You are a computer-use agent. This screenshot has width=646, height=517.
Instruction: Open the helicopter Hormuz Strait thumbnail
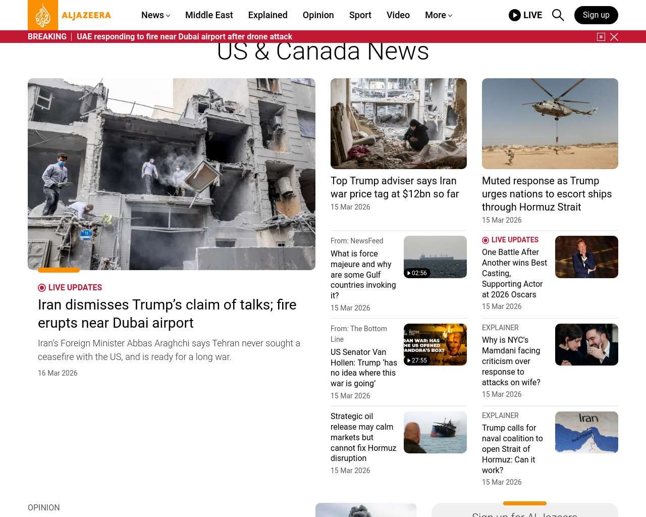(x=550, y=124)
